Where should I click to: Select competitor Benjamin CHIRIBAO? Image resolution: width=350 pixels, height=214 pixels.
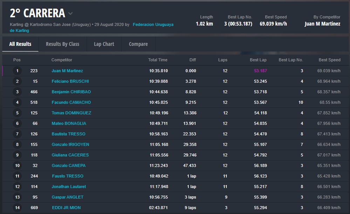pyautogui.click(x=71, y=92)
